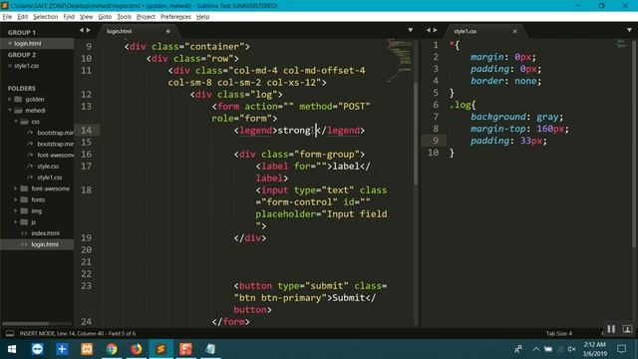Open the Edit menu

pos(22,17)
